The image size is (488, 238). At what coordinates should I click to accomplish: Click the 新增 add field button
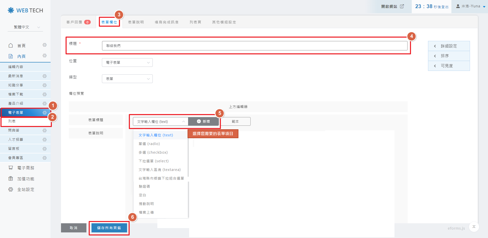pyautogui.click(x=203, y=122)
